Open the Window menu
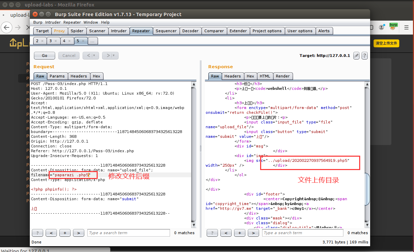This screenshot has width=414, height=252. tap(90, 22)
